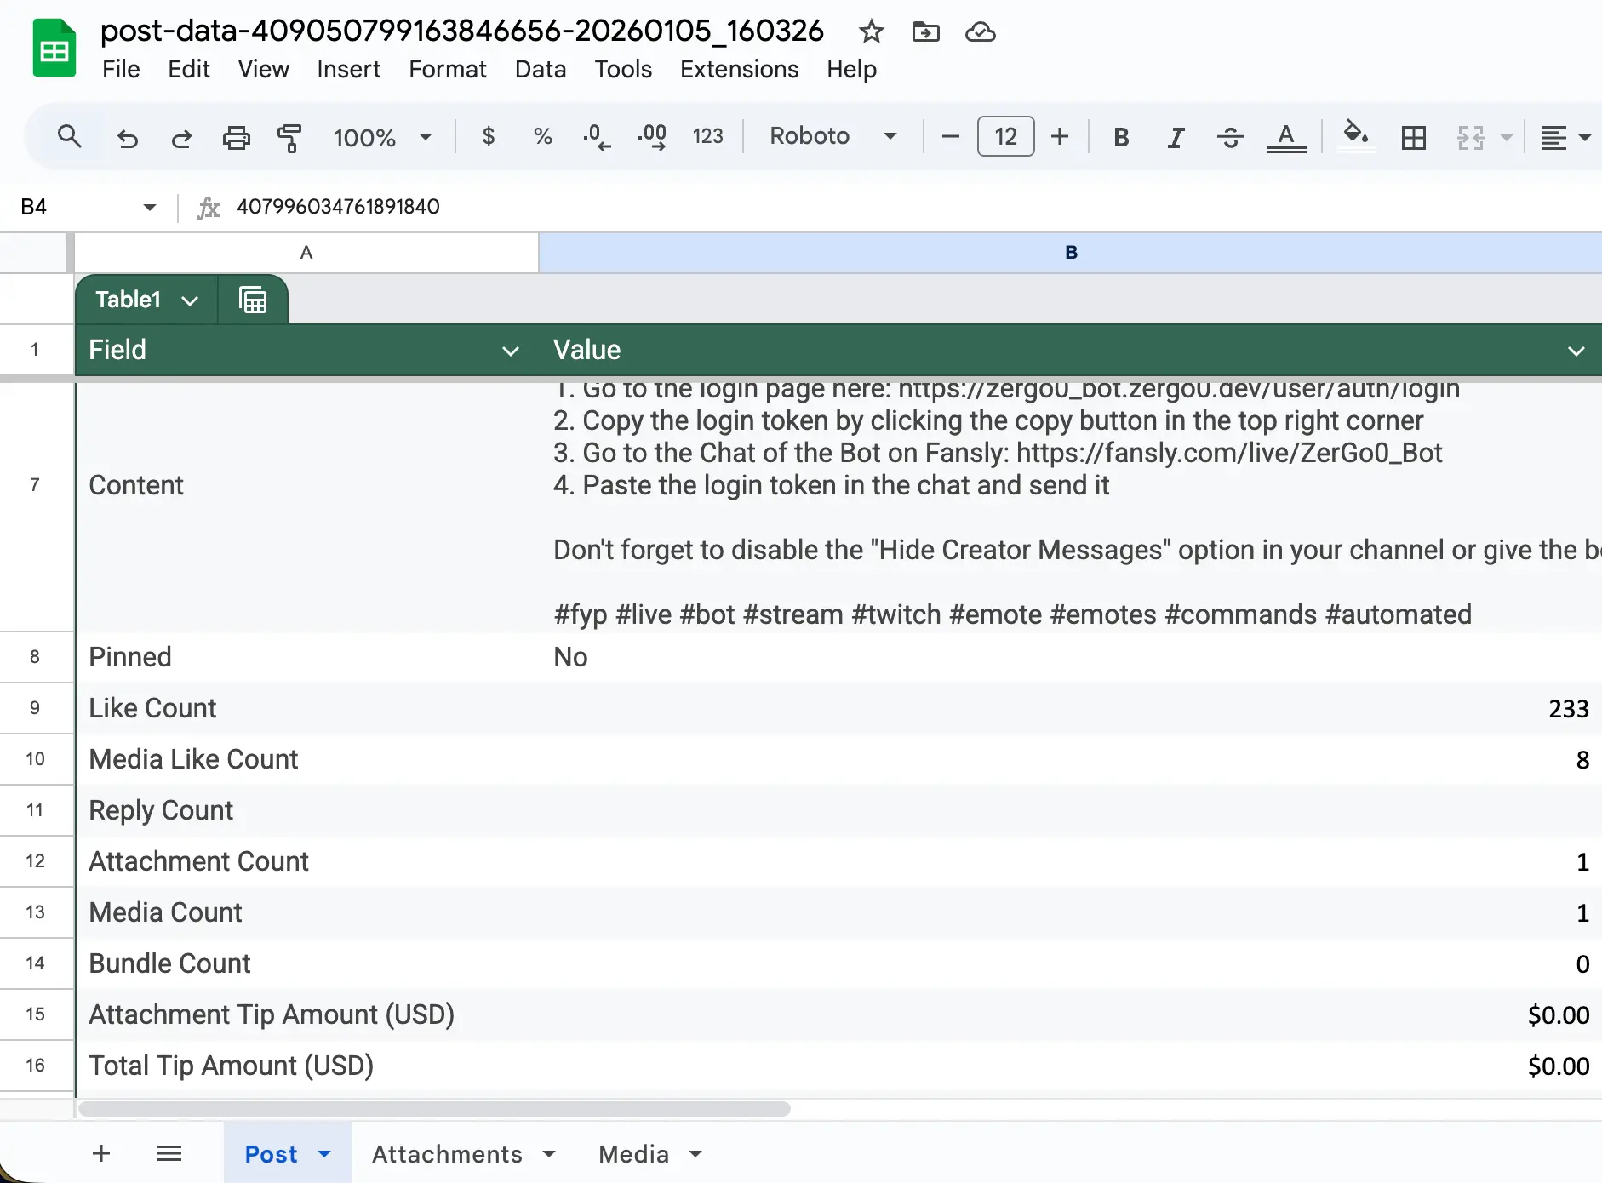Switch to the Attachments sheet tab
Image resolution: width=1602 pixels, height=1183 pixels.
point(446,1153)
